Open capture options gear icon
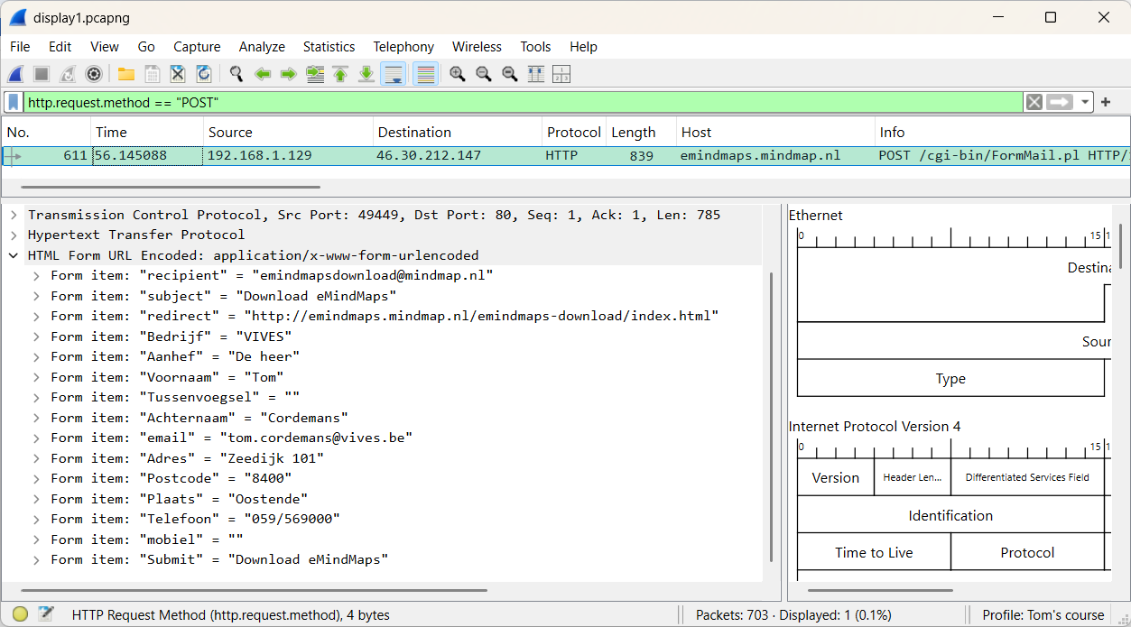1131x627 pixels. [x=93, y=74]
